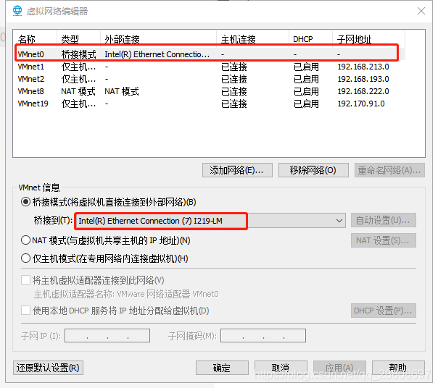This screenshot has width=438, height=388.
Task: Click NAT 模式 type cell of VMnet8
Action: coord(78,91)
